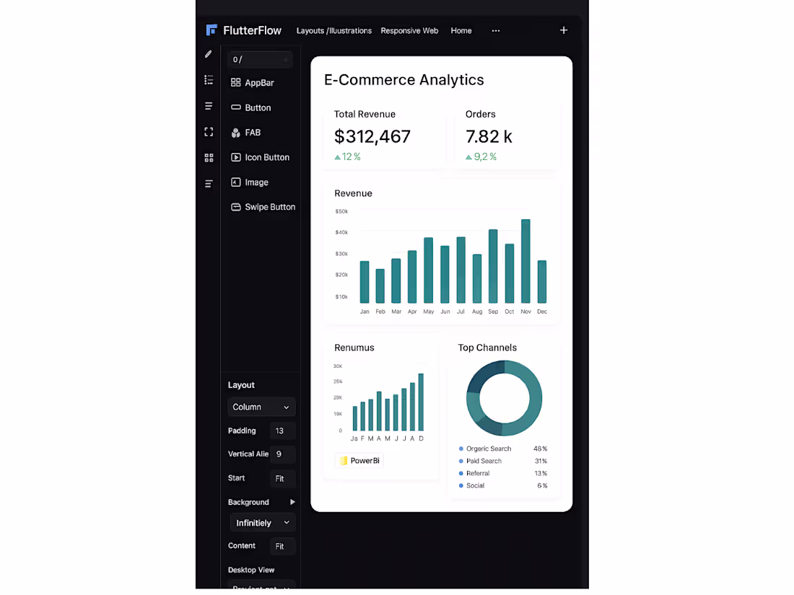The width and height of the screenshot is (794, 595).
Task: Click the Layouts /Illustrations breadcrumb
Action: pos(333,30)
